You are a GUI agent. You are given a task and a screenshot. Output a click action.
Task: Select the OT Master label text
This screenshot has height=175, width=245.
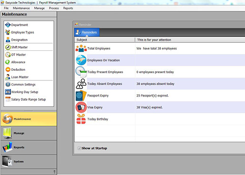click(x=19, y=55)
